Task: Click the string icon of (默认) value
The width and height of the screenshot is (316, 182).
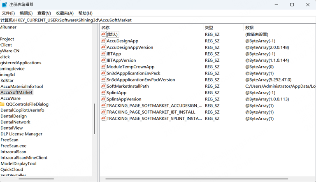Action: (103, 34)
